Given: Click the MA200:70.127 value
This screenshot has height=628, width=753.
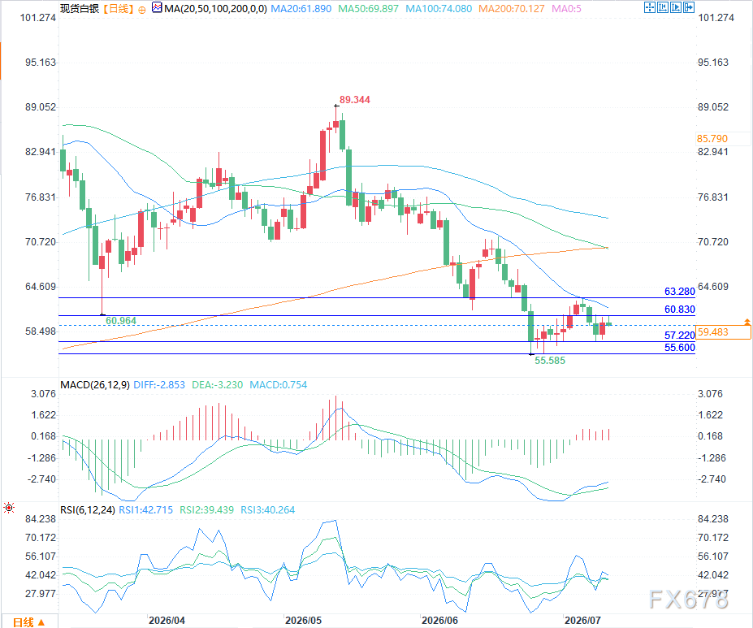Looking at the screenshot, I should (x=512, y=9).
